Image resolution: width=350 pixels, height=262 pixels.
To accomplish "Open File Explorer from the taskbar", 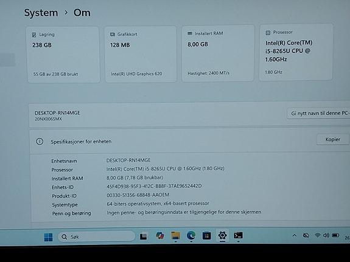I will (175, 235).
